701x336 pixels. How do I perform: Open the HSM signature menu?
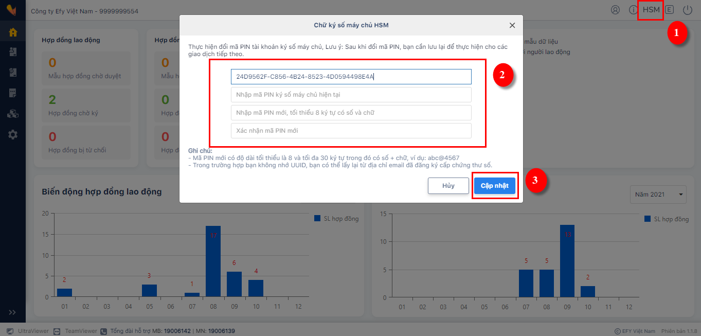click(x=651, y=10)
